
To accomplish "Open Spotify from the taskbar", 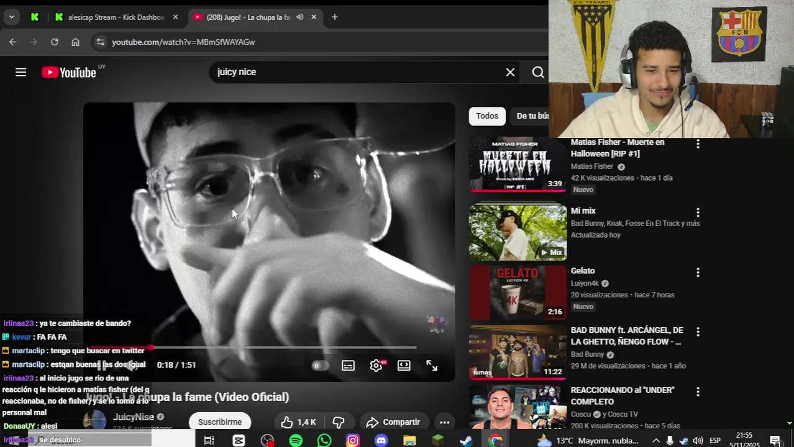I will click(296, 441).
